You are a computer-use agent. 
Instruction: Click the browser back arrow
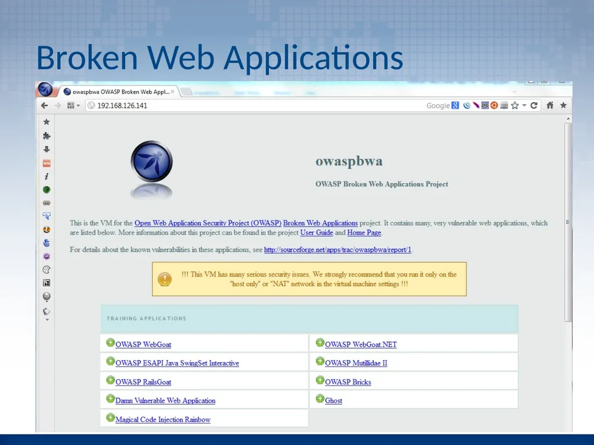click(x=44, y=105)
